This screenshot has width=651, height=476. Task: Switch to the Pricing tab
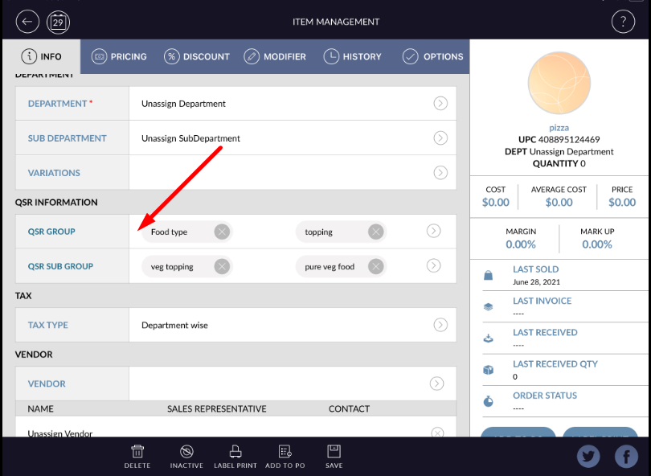[119, 56]
